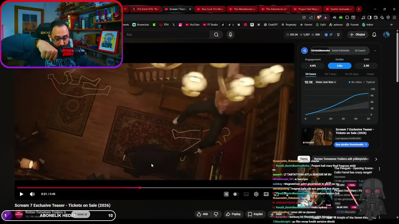The width and height of the screenshot is (399, 224).
Task: Switch to X'te Earth 616 tab
Action: click(145, 9)
